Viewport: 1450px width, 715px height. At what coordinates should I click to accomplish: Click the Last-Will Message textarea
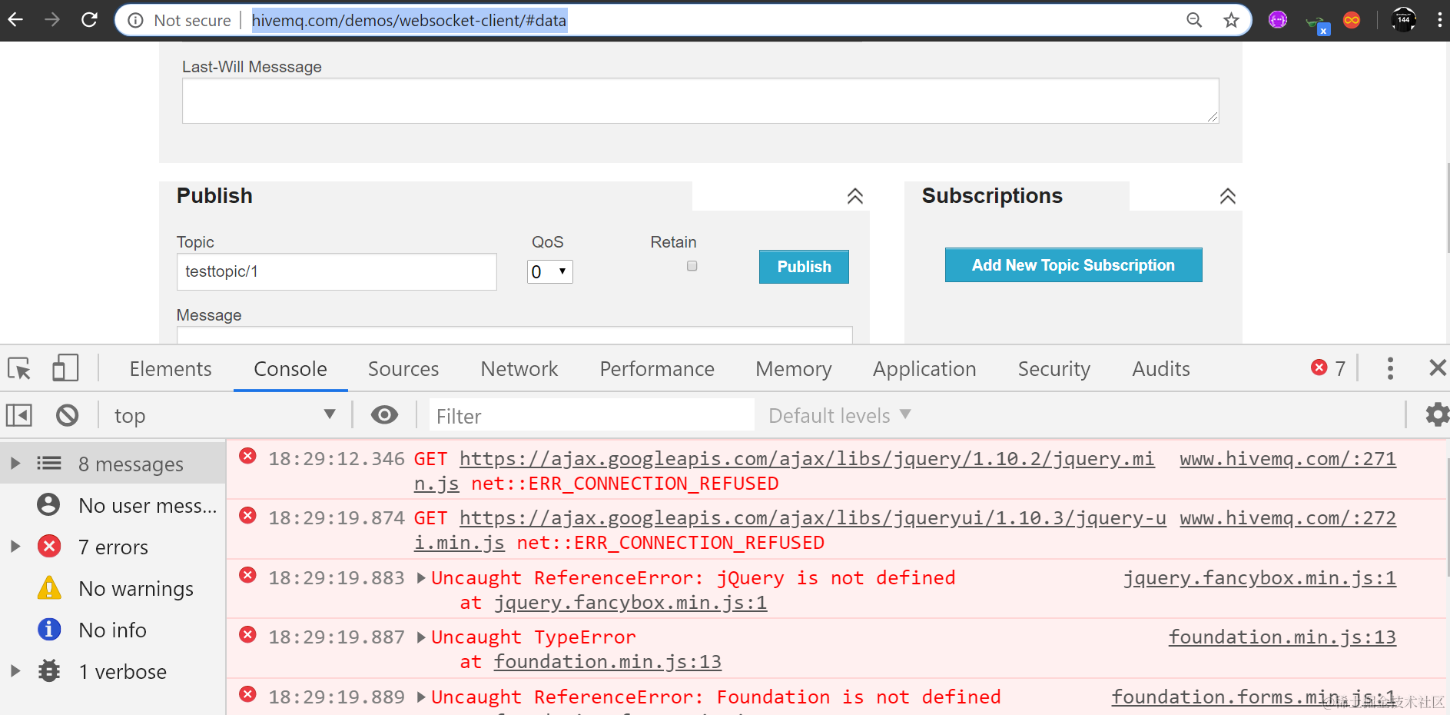700,101
